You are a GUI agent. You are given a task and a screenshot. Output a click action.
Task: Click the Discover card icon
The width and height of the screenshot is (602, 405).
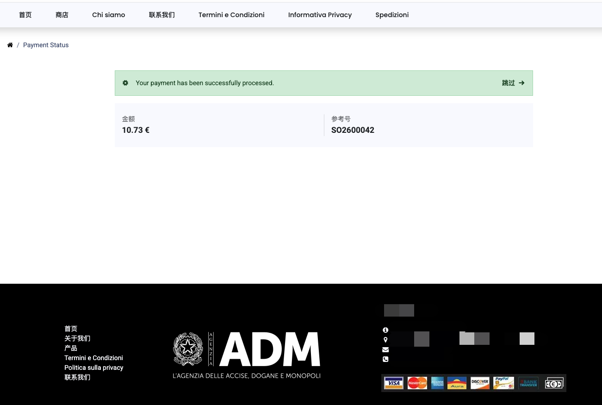[480, 383]
